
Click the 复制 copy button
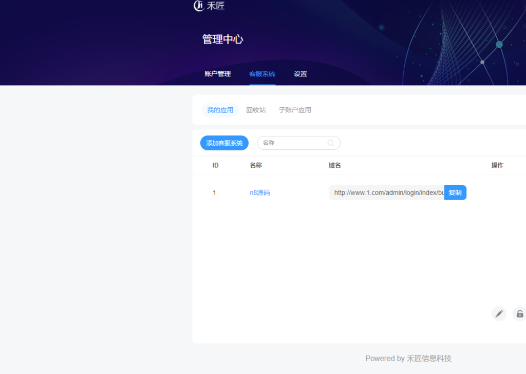pos(455,193)
